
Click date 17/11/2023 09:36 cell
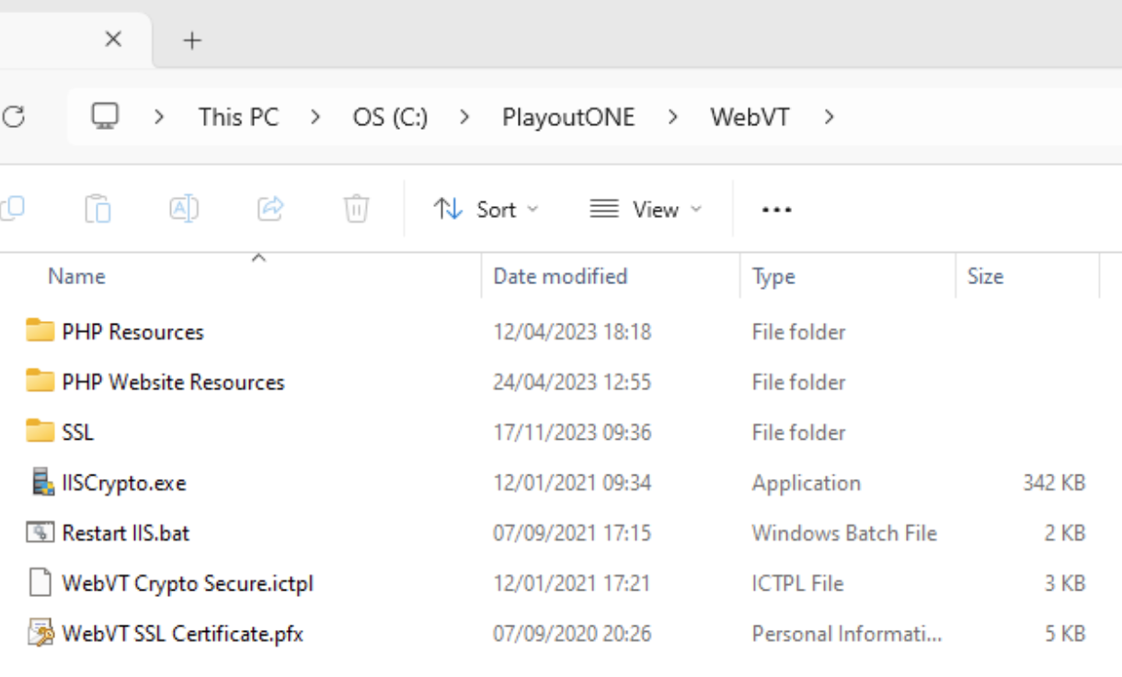coord(572,432)
